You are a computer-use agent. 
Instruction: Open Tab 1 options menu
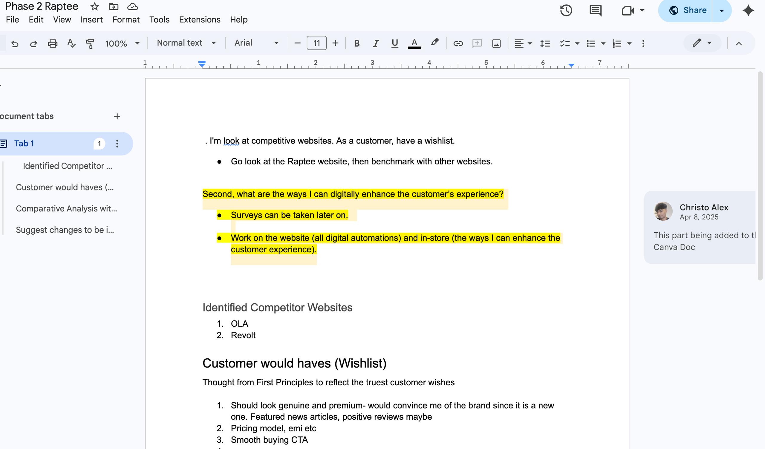[117, 143]
